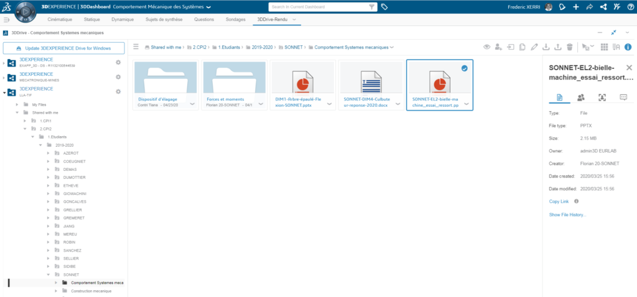Image resolution: width=637 pixels, height=297 pixels.
Task: Open menu chevron of Dispositif d'élagage folder
Action: pos(192,104)
